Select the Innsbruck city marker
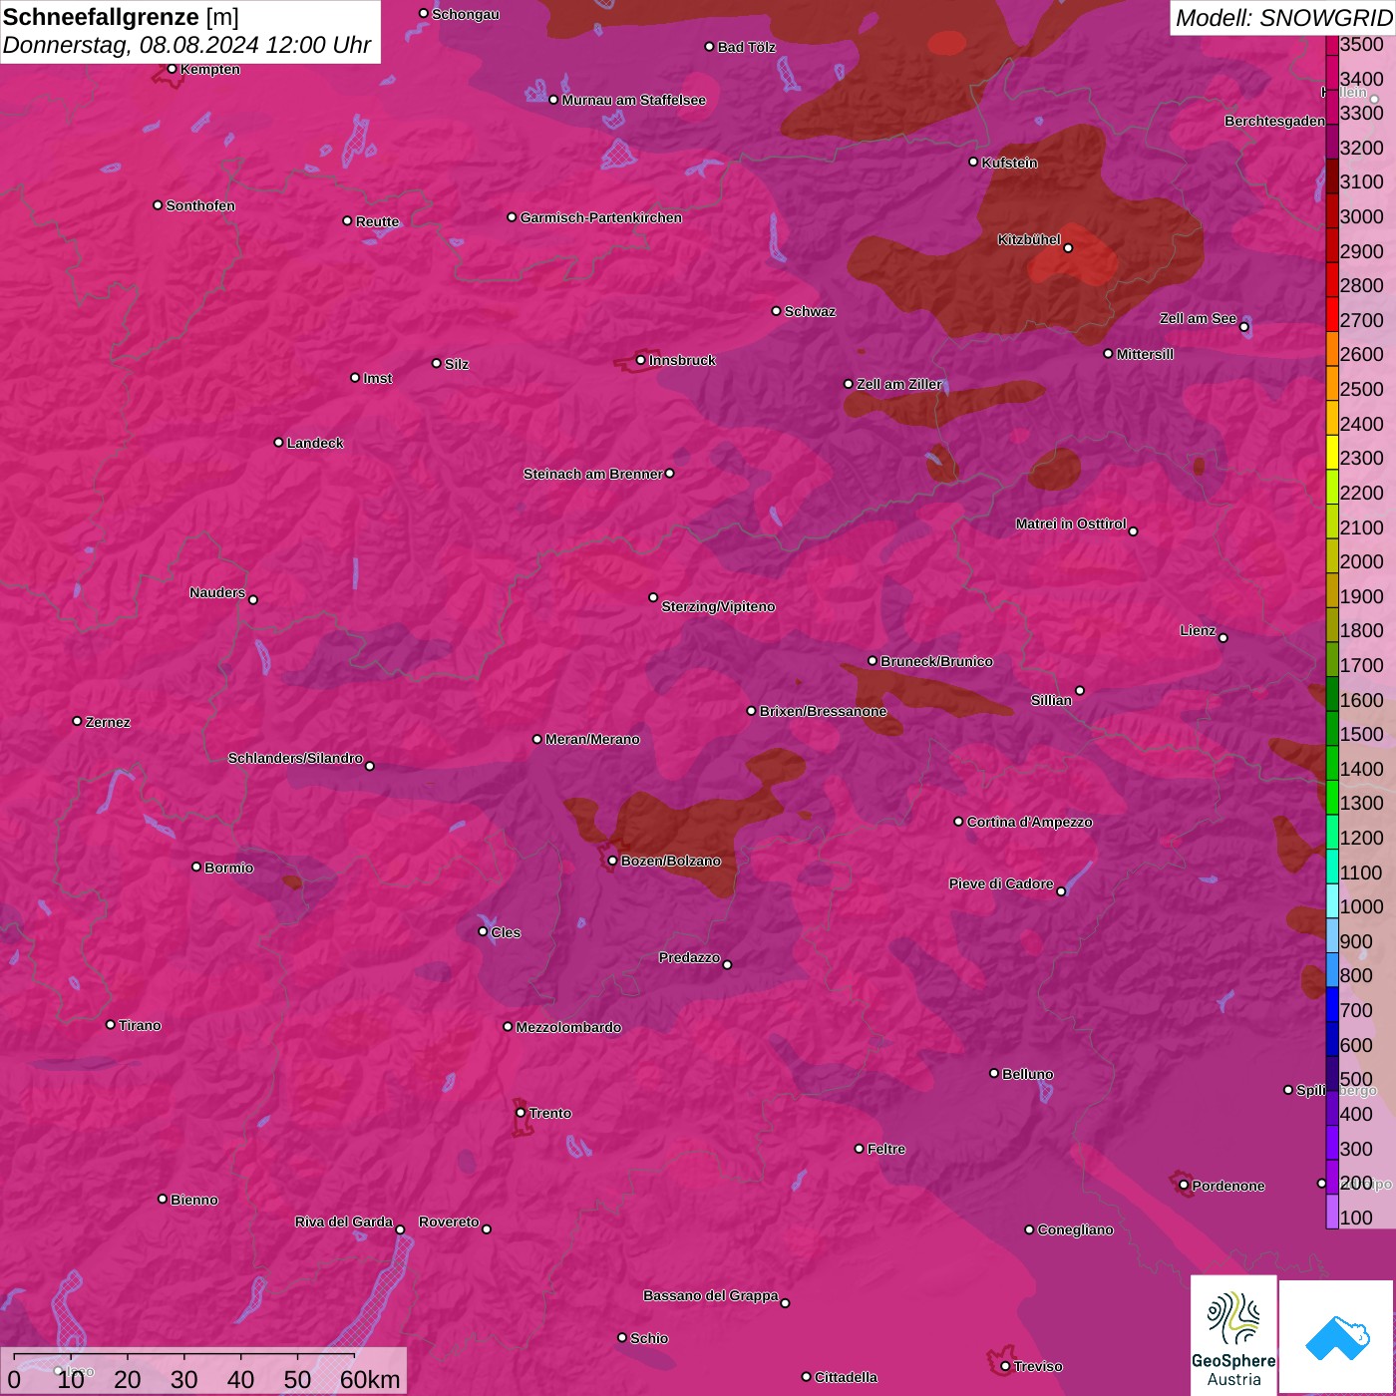The width and height of the screenshot is (1396, 1396). pos(641,360)
